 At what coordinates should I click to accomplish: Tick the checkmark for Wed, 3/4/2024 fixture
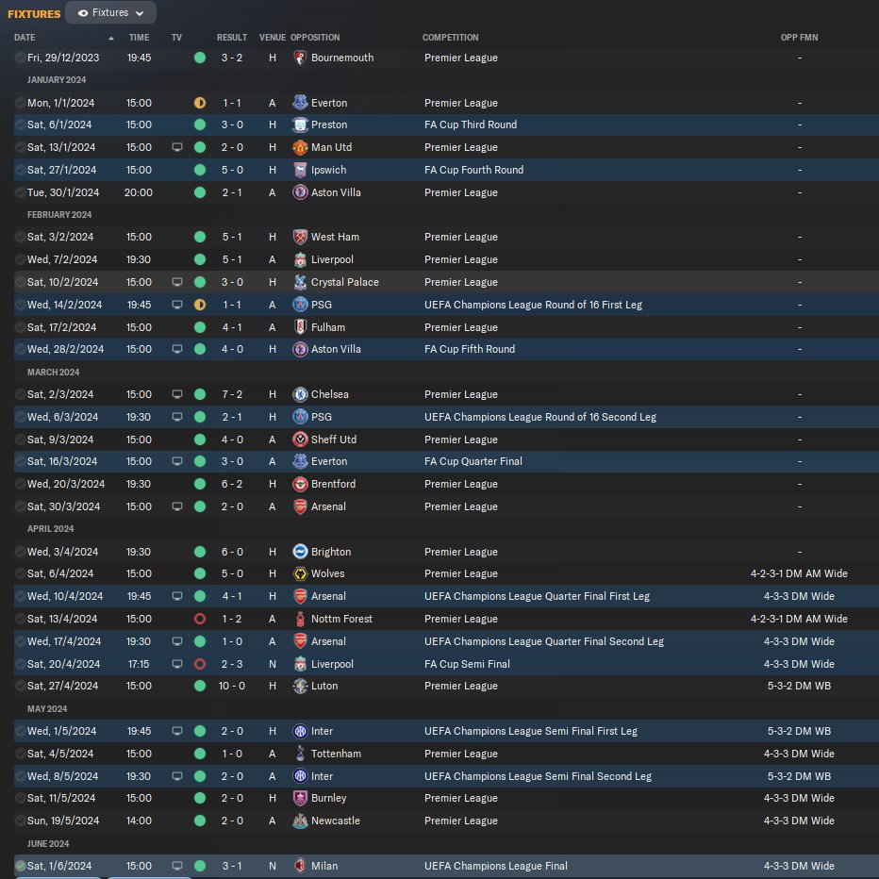click(20, 552)
